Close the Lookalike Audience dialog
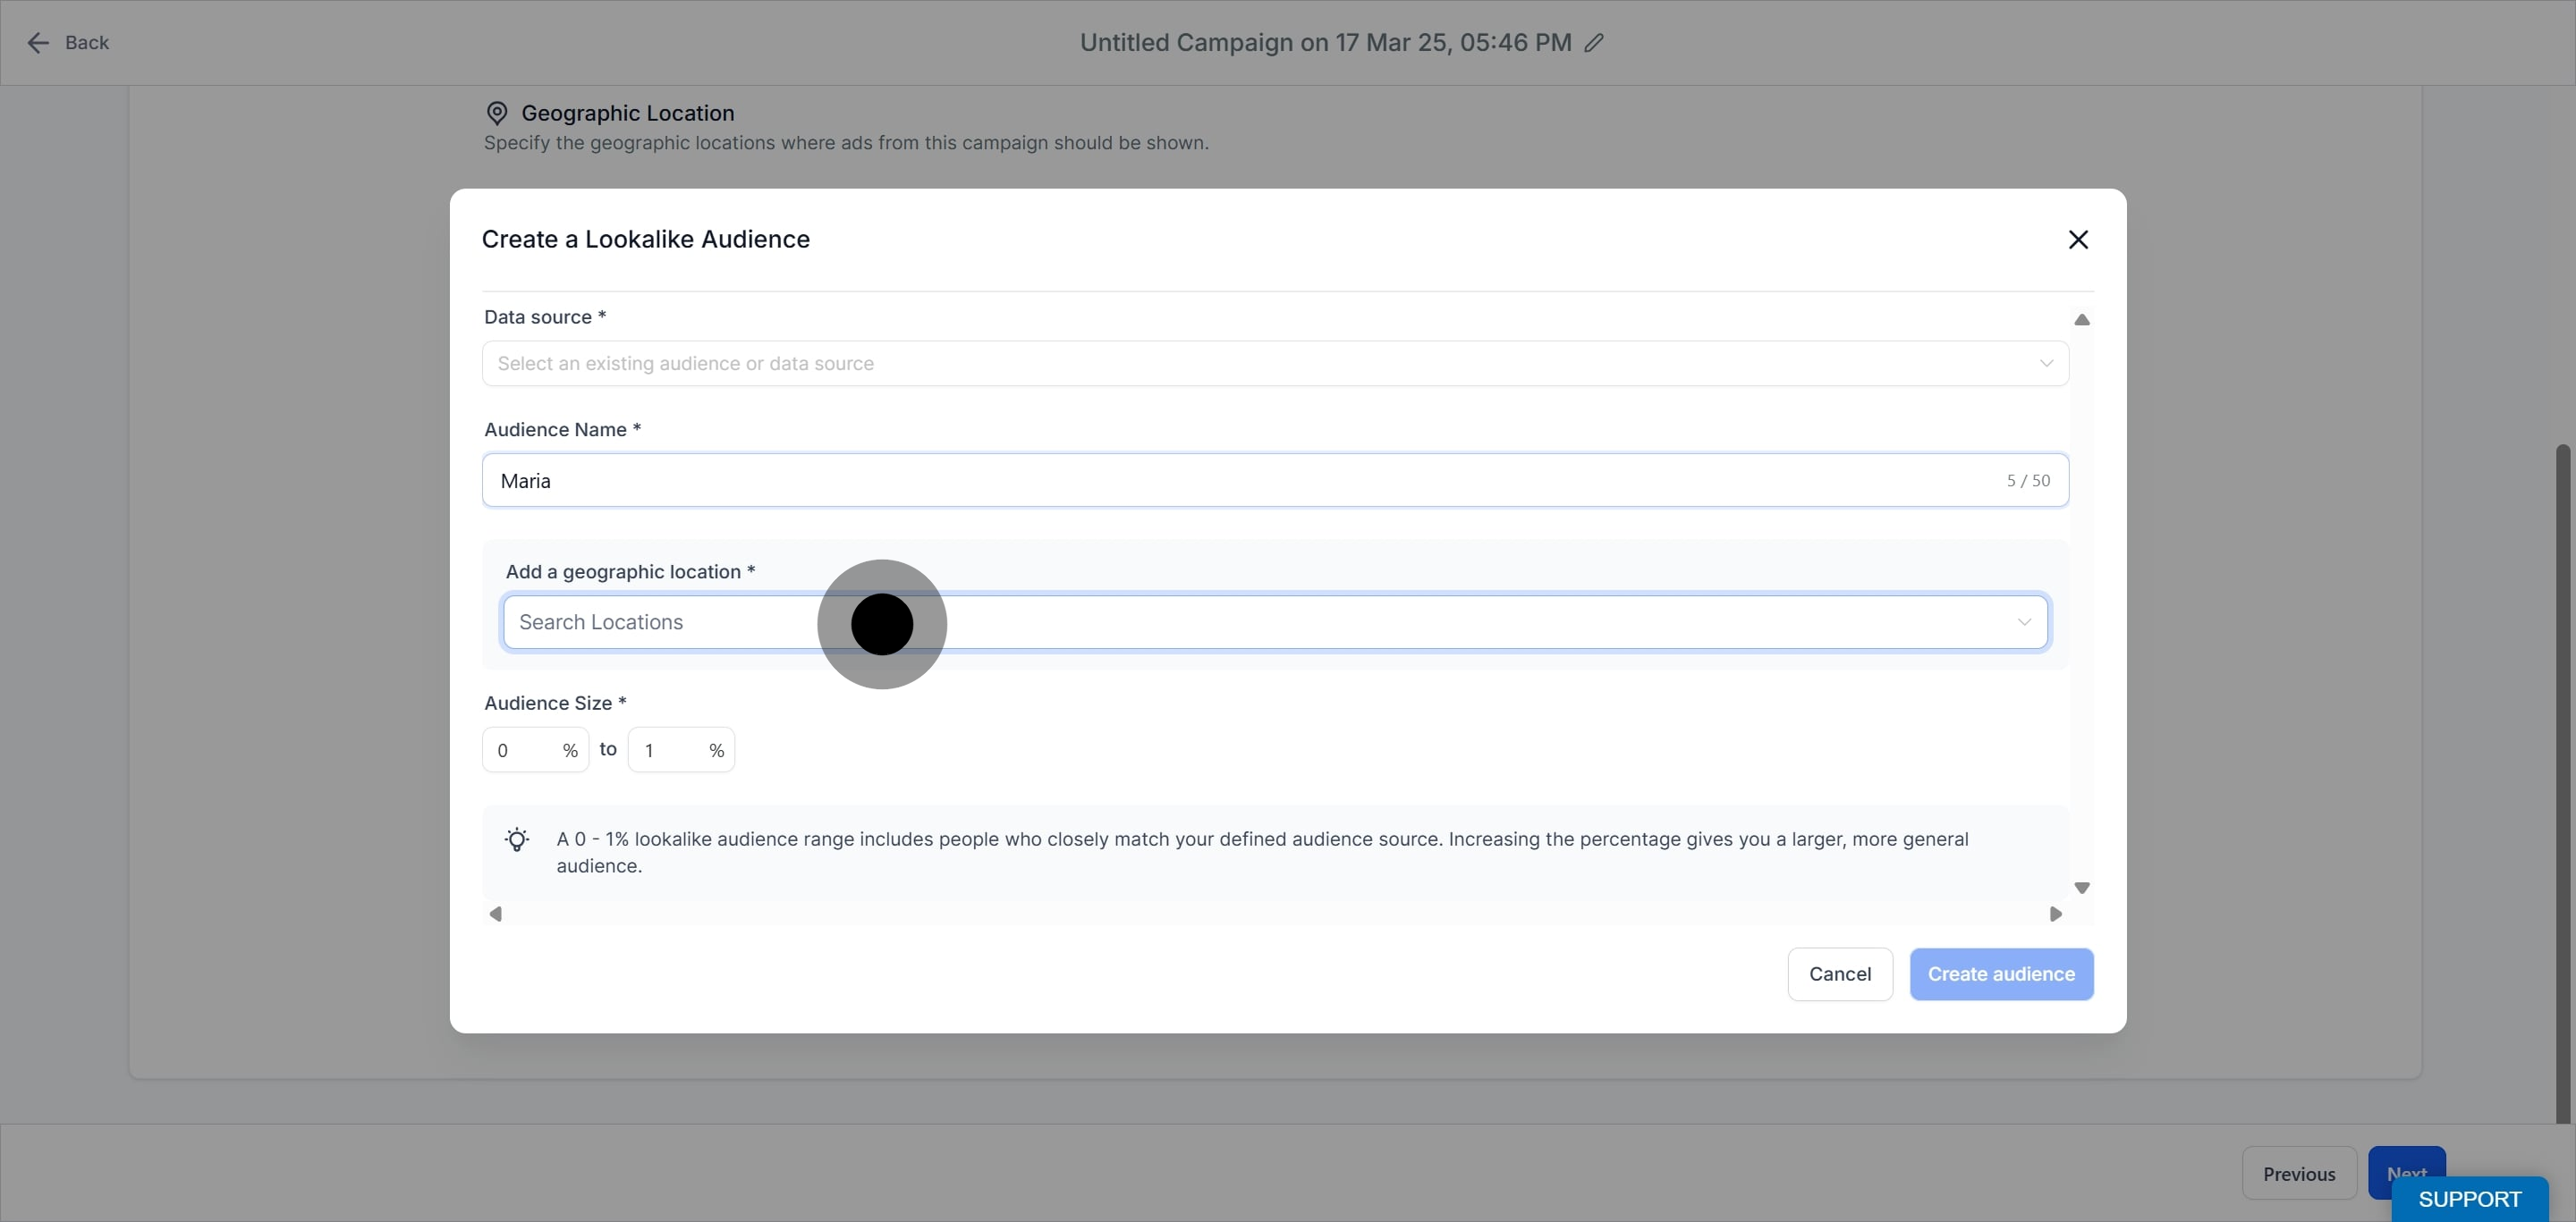 click(2078, 240)
